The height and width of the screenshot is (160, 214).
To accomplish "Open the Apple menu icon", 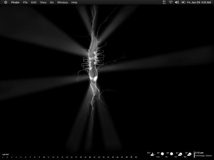I will pos(6,2).
